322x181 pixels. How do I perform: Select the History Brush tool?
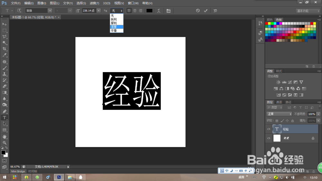[x=4, y=80]
